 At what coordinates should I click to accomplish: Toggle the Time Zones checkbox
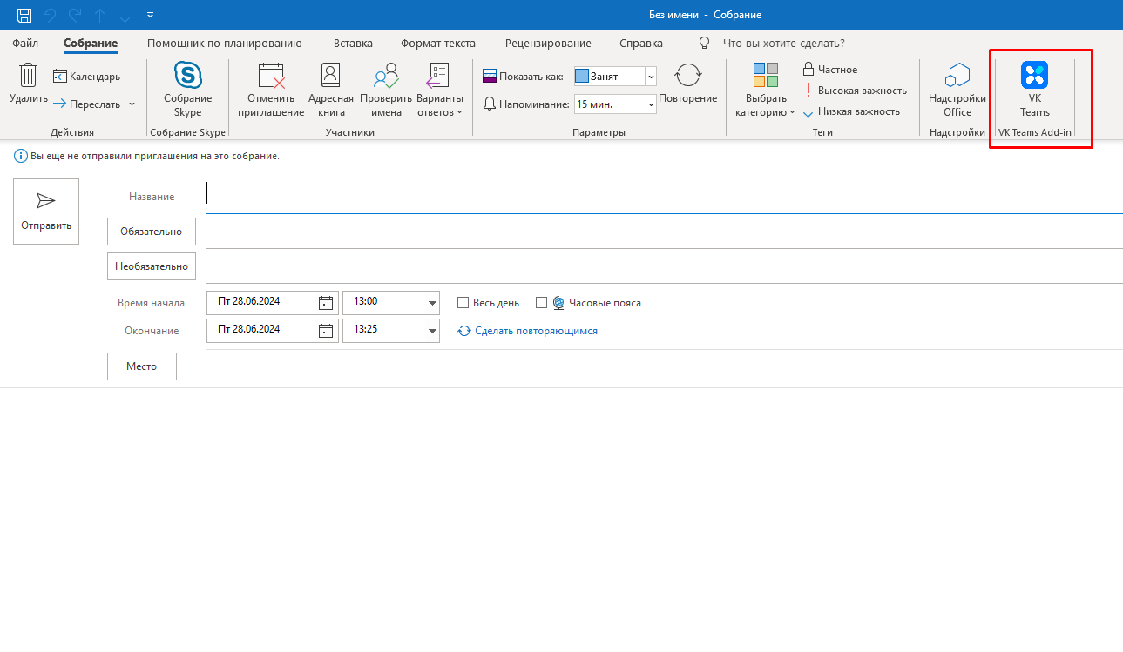pos(541,303)
